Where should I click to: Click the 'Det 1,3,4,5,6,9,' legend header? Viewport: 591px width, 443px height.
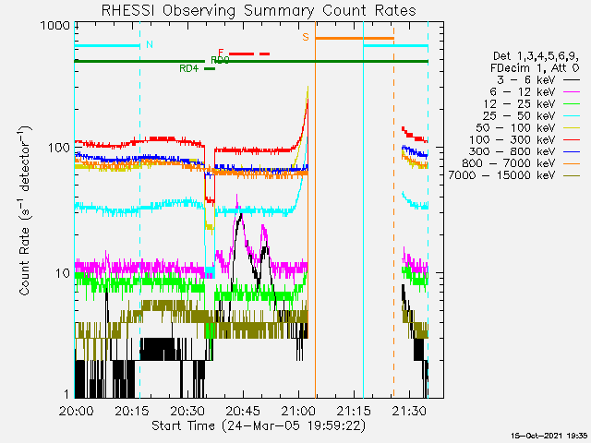[x=536, y=56]
